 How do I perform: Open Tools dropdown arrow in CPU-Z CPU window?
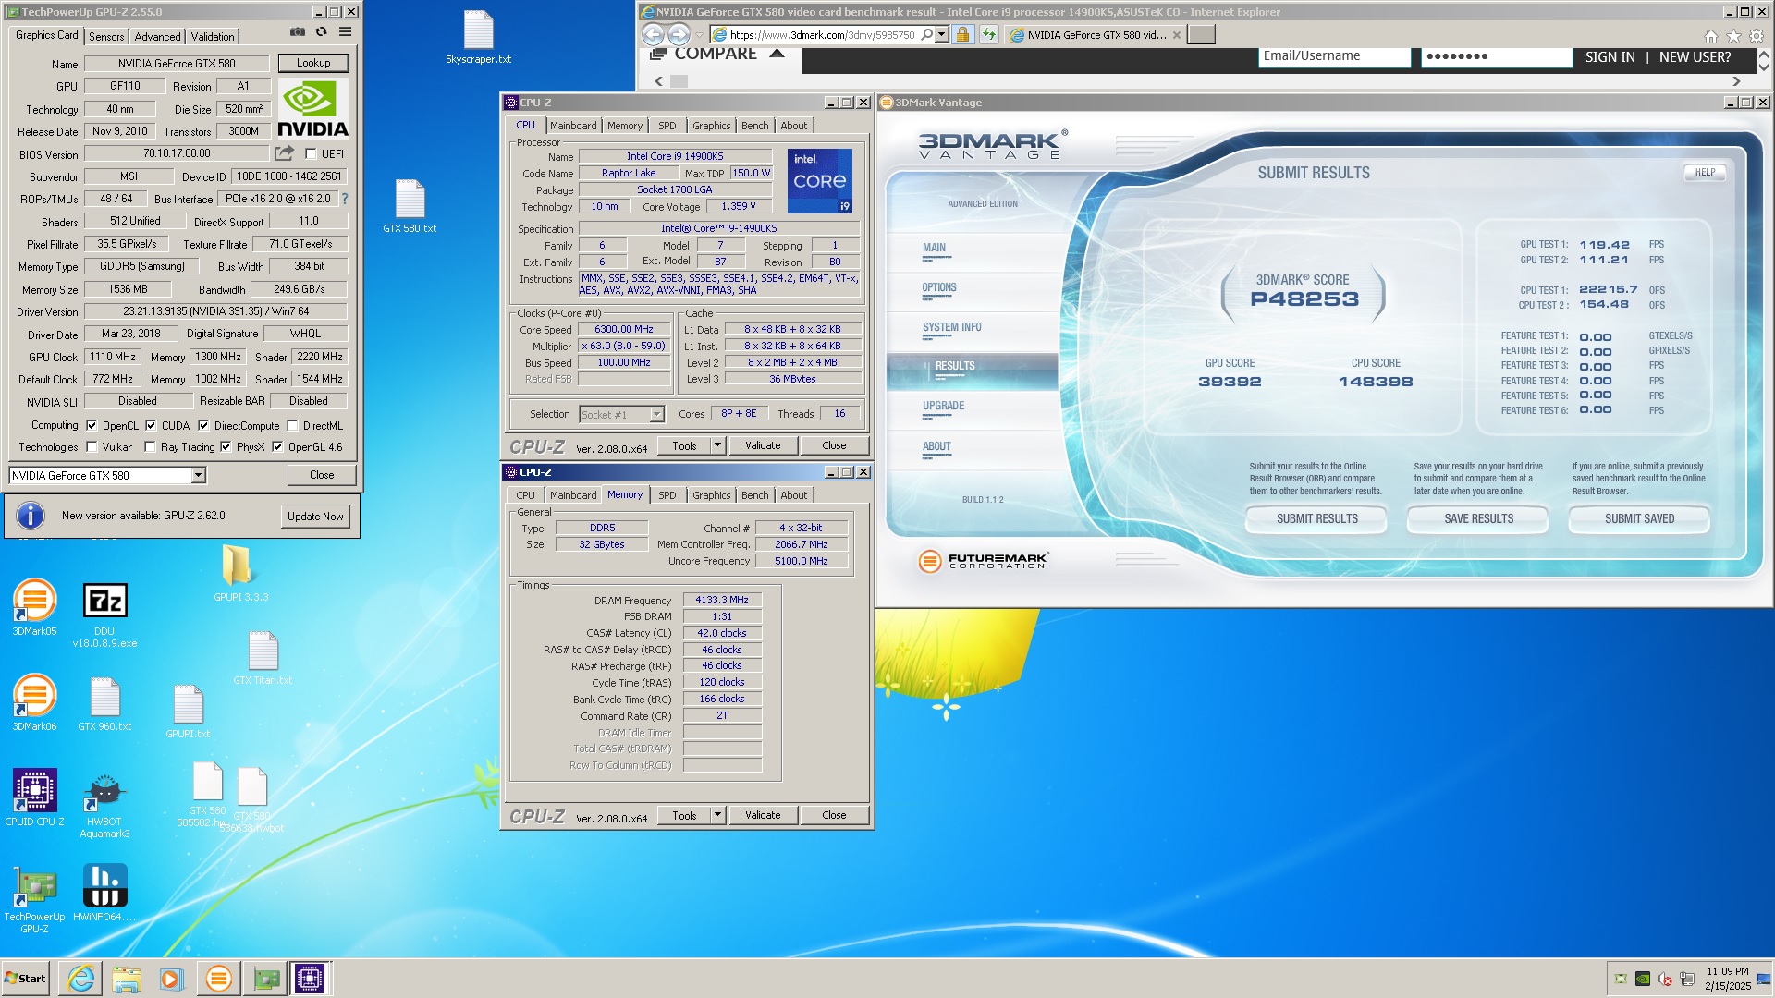(717, 445)
